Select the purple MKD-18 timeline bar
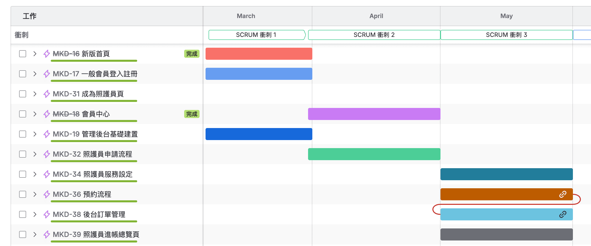This screenshot has height=246, width=591. point(374,114)
